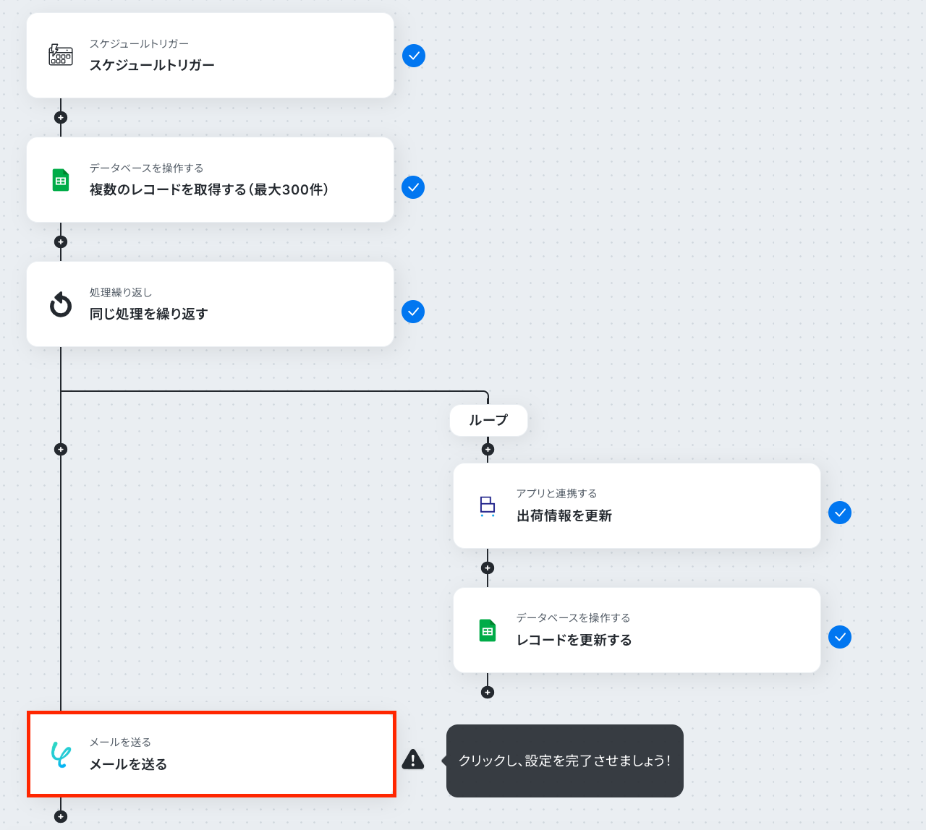Click the blue checkmark beside レコードを更新する
The image size is (926, 830).
click(x=840, y=637)
